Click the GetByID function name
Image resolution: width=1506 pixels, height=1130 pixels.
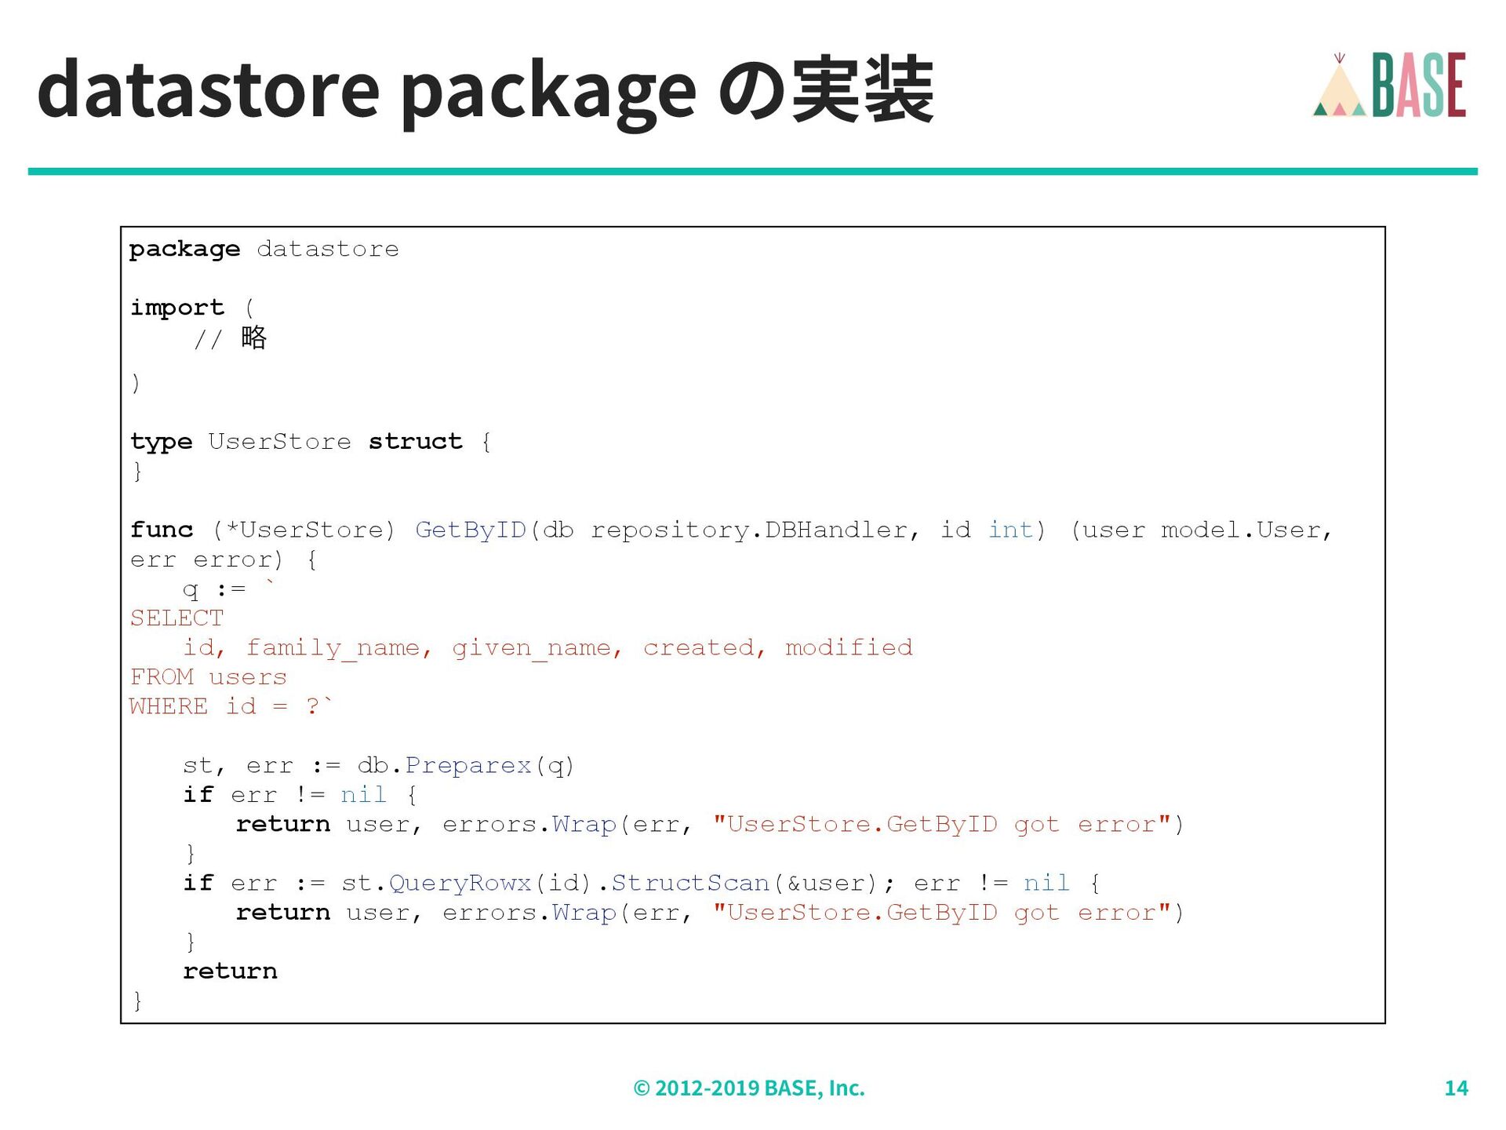(470, 530)
